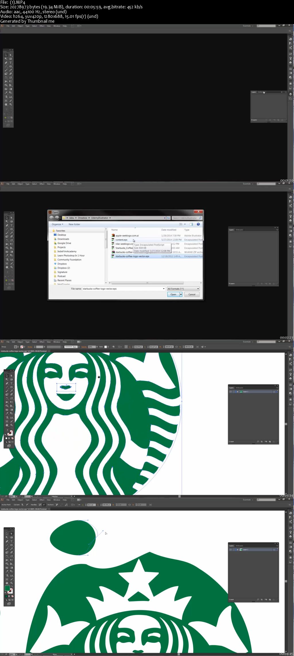Click the Back arrow in Open dialog
This screenshot has width=294, height=656.
point(51,218)
